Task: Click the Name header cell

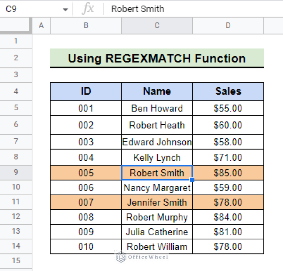Action: click(x=157, y=91)
